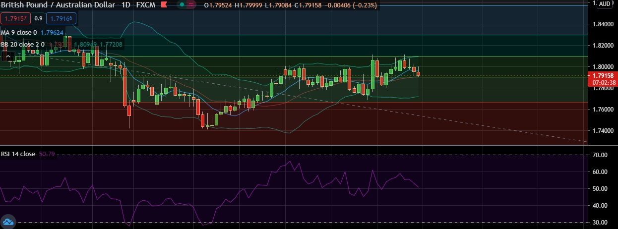Image resolution: width=618 pixels, height=229 pixels.
Task: Click the pink data mode indicator icon
Action: [192, 5]
